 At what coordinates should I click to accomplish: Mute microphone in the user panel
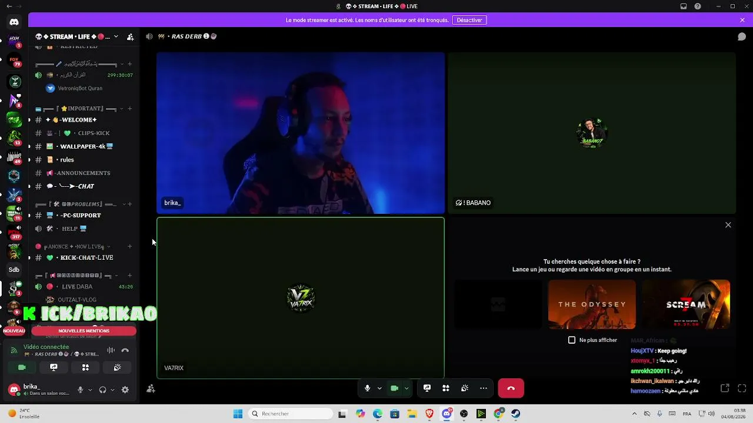[81, 390]
